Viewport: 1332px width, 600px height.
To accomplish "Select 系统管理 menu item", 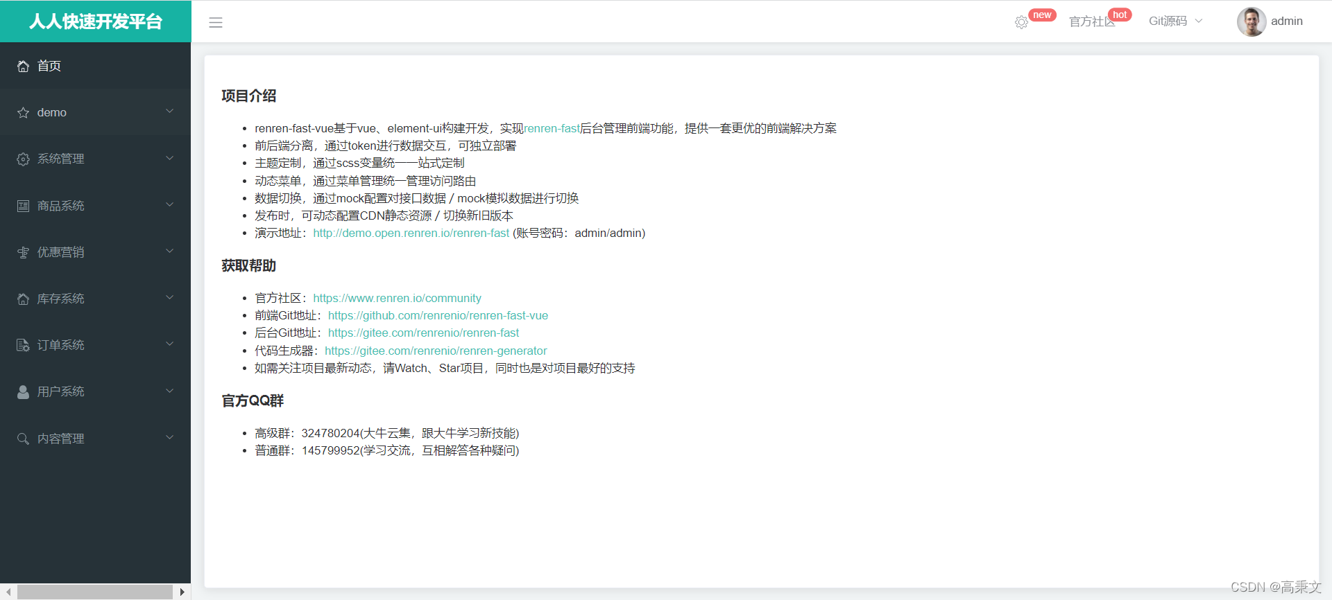I will click(95, 159).
